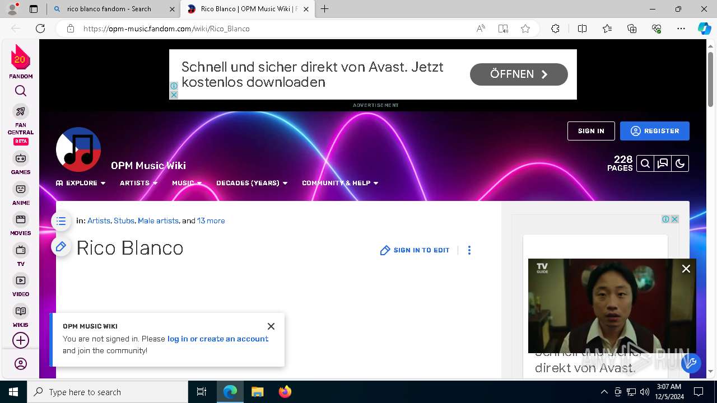
Task: Click the Register button
Action: [655, 131]
